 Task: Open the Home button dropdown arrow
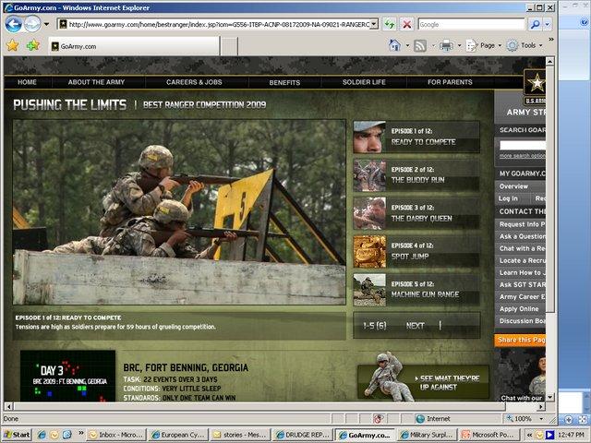click(407, 45)
